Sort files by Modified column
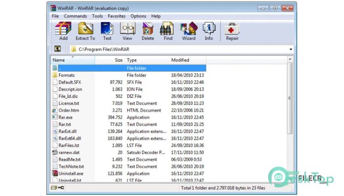344x196 pixels. [187, 60]
